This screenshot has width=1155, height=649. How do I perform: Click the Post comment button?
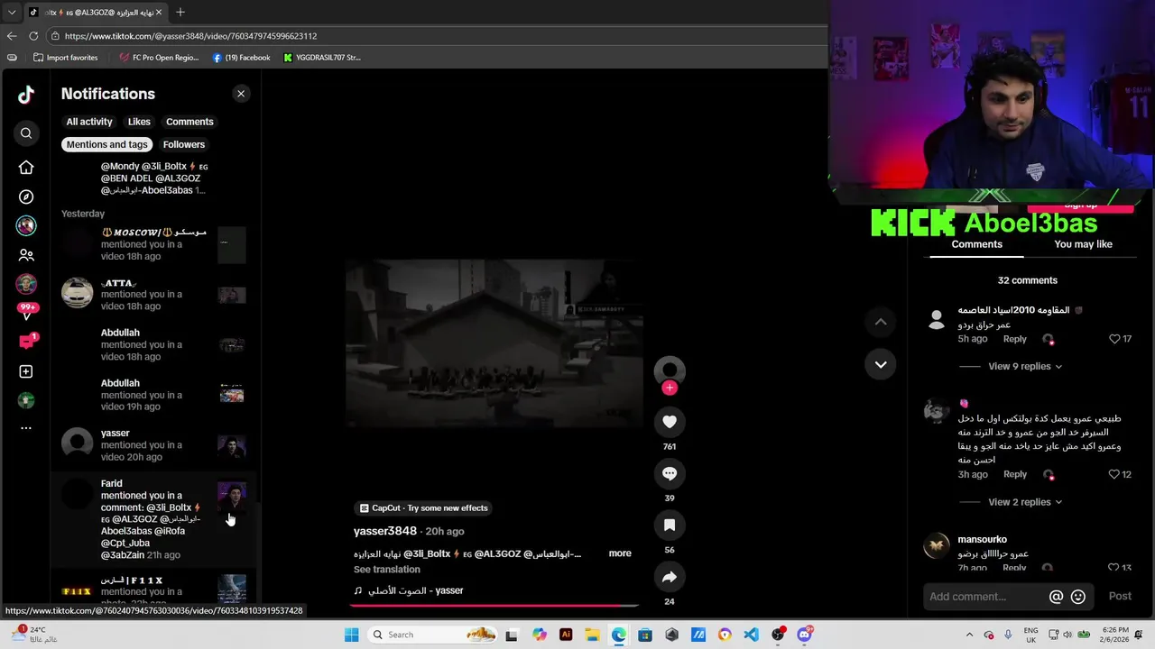click(1120, 597)
